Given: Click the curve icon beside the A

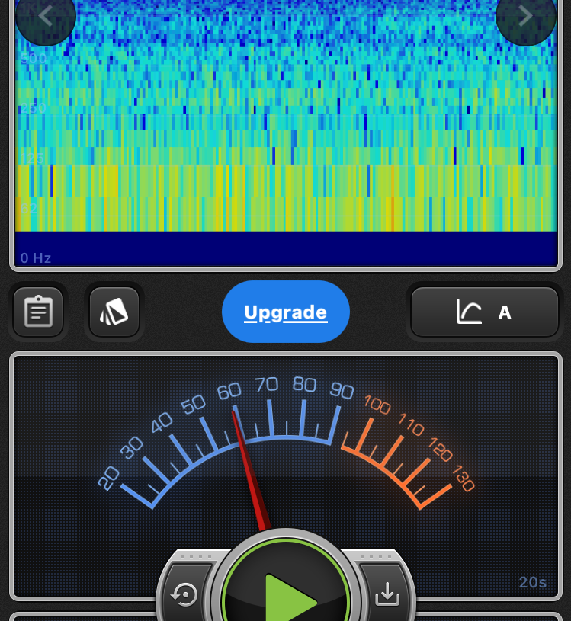Looking at the screenshot, I should click(x=469, y=312).
